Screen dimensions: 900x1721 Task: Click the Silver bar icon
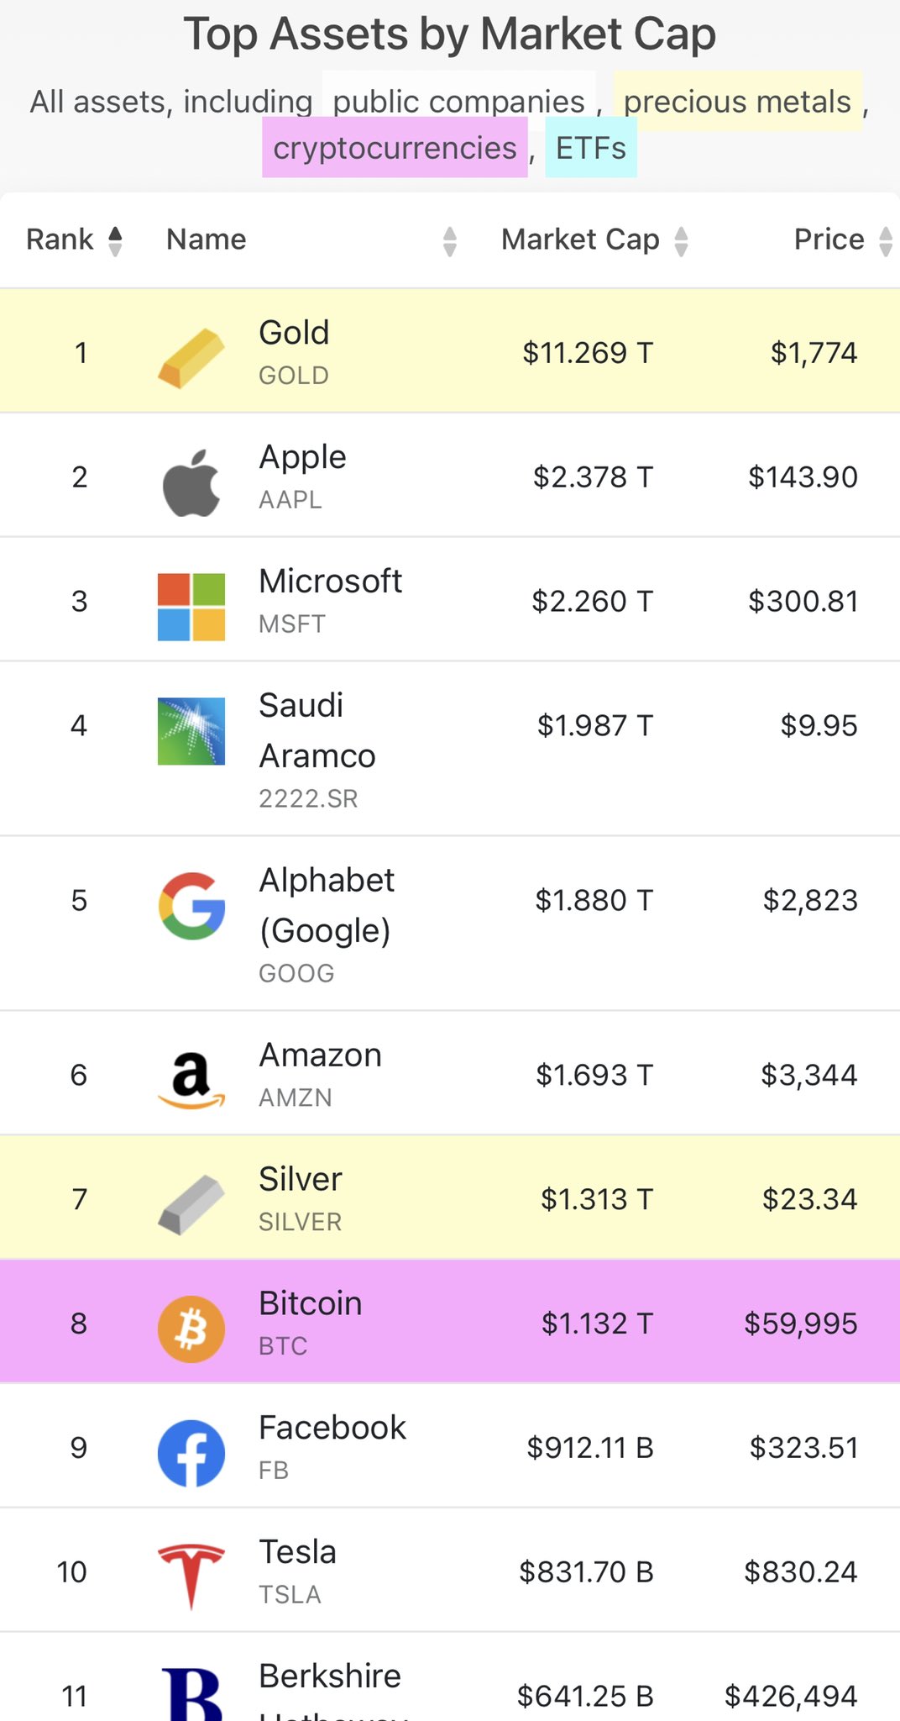point(191,1205)
